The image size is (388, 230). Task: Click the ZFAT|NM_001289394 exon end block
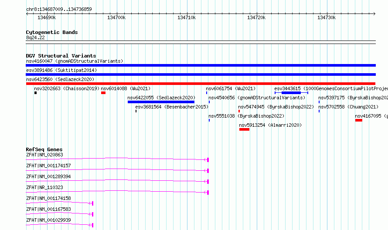point(208,182)
